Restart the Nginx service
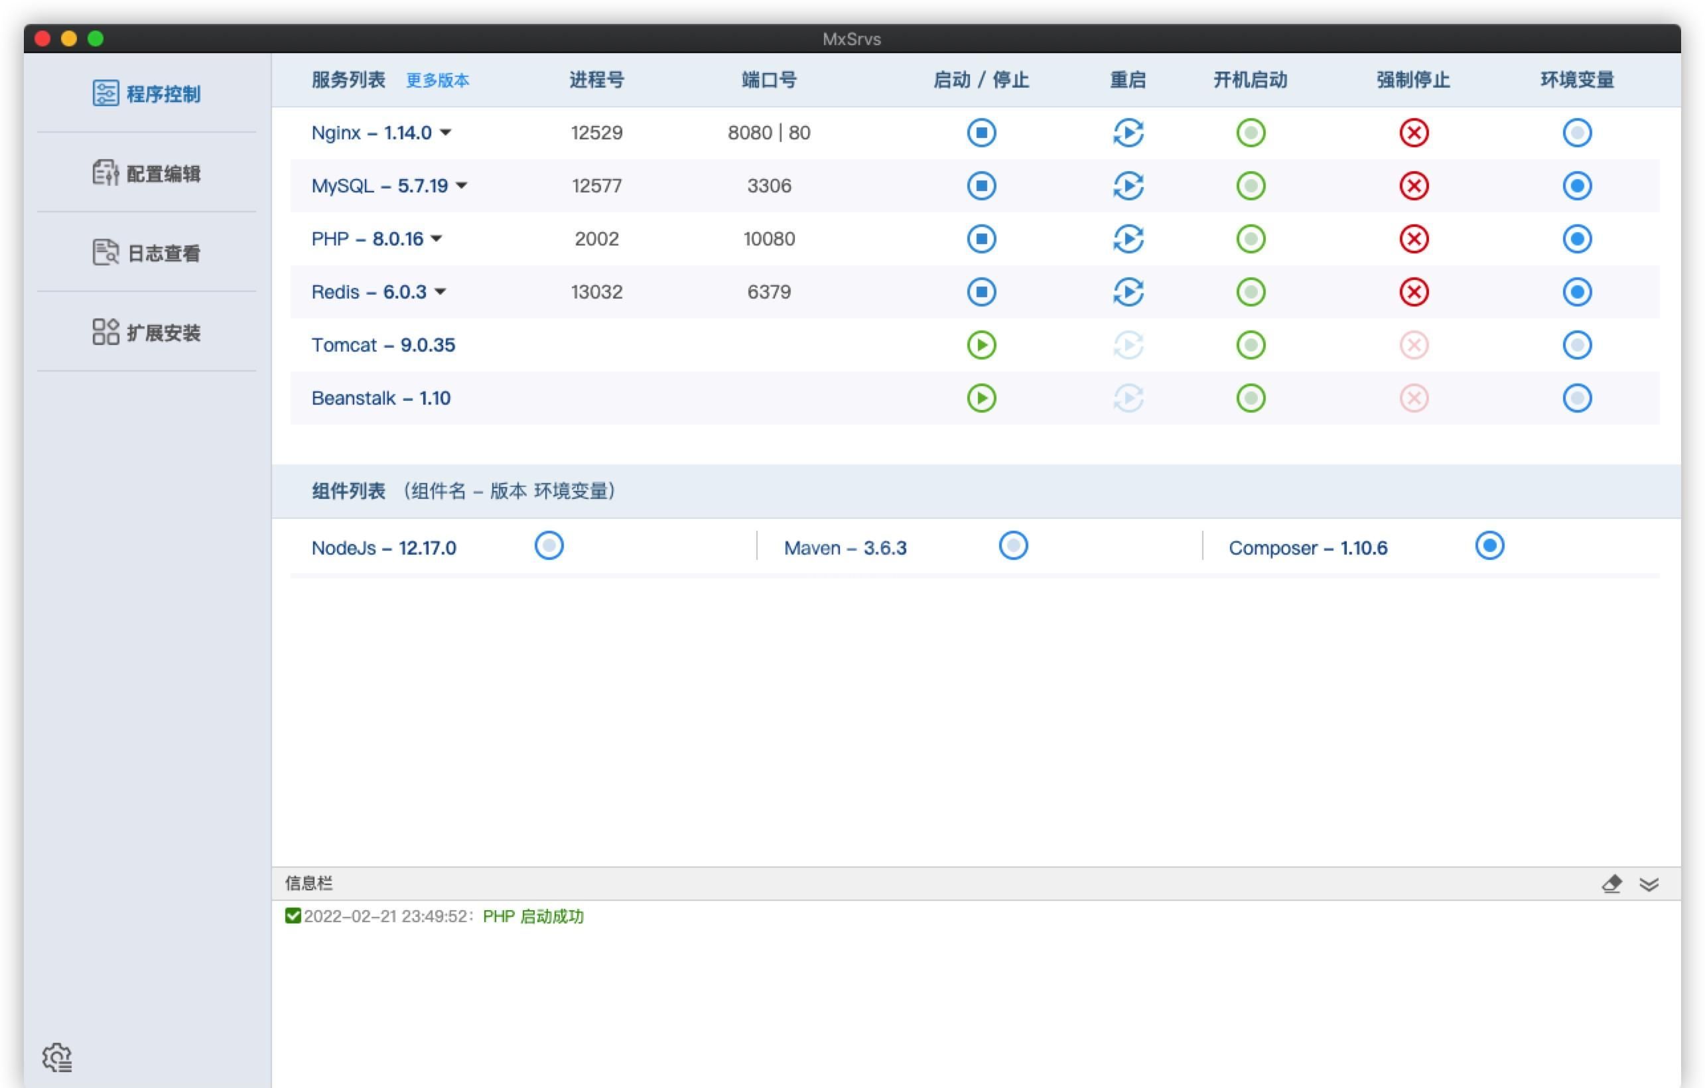This screenshot has height=1088, width=1705. (1128, 133)
